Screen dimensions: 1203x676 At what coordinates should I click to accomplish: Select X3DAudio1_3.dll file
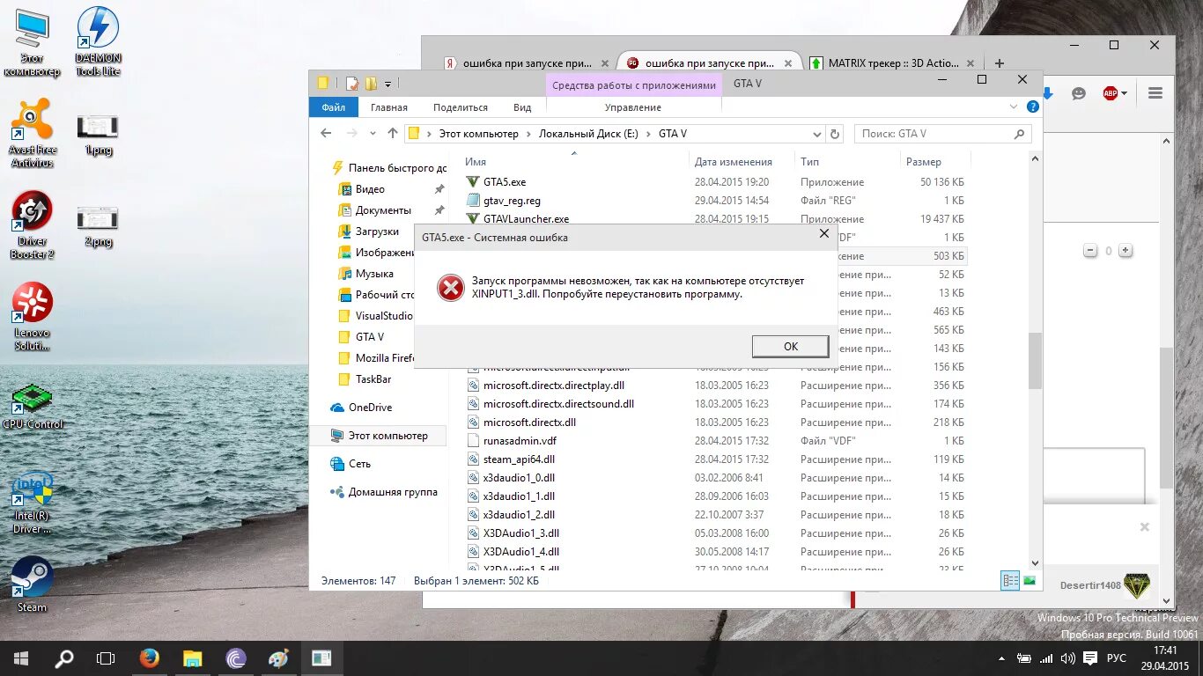pos(520,533)
